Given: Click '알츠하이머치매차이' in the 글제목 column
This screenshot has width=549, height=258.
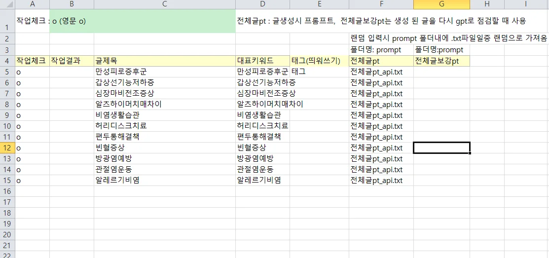Looking at the screenshot, I should click(165, 104).
